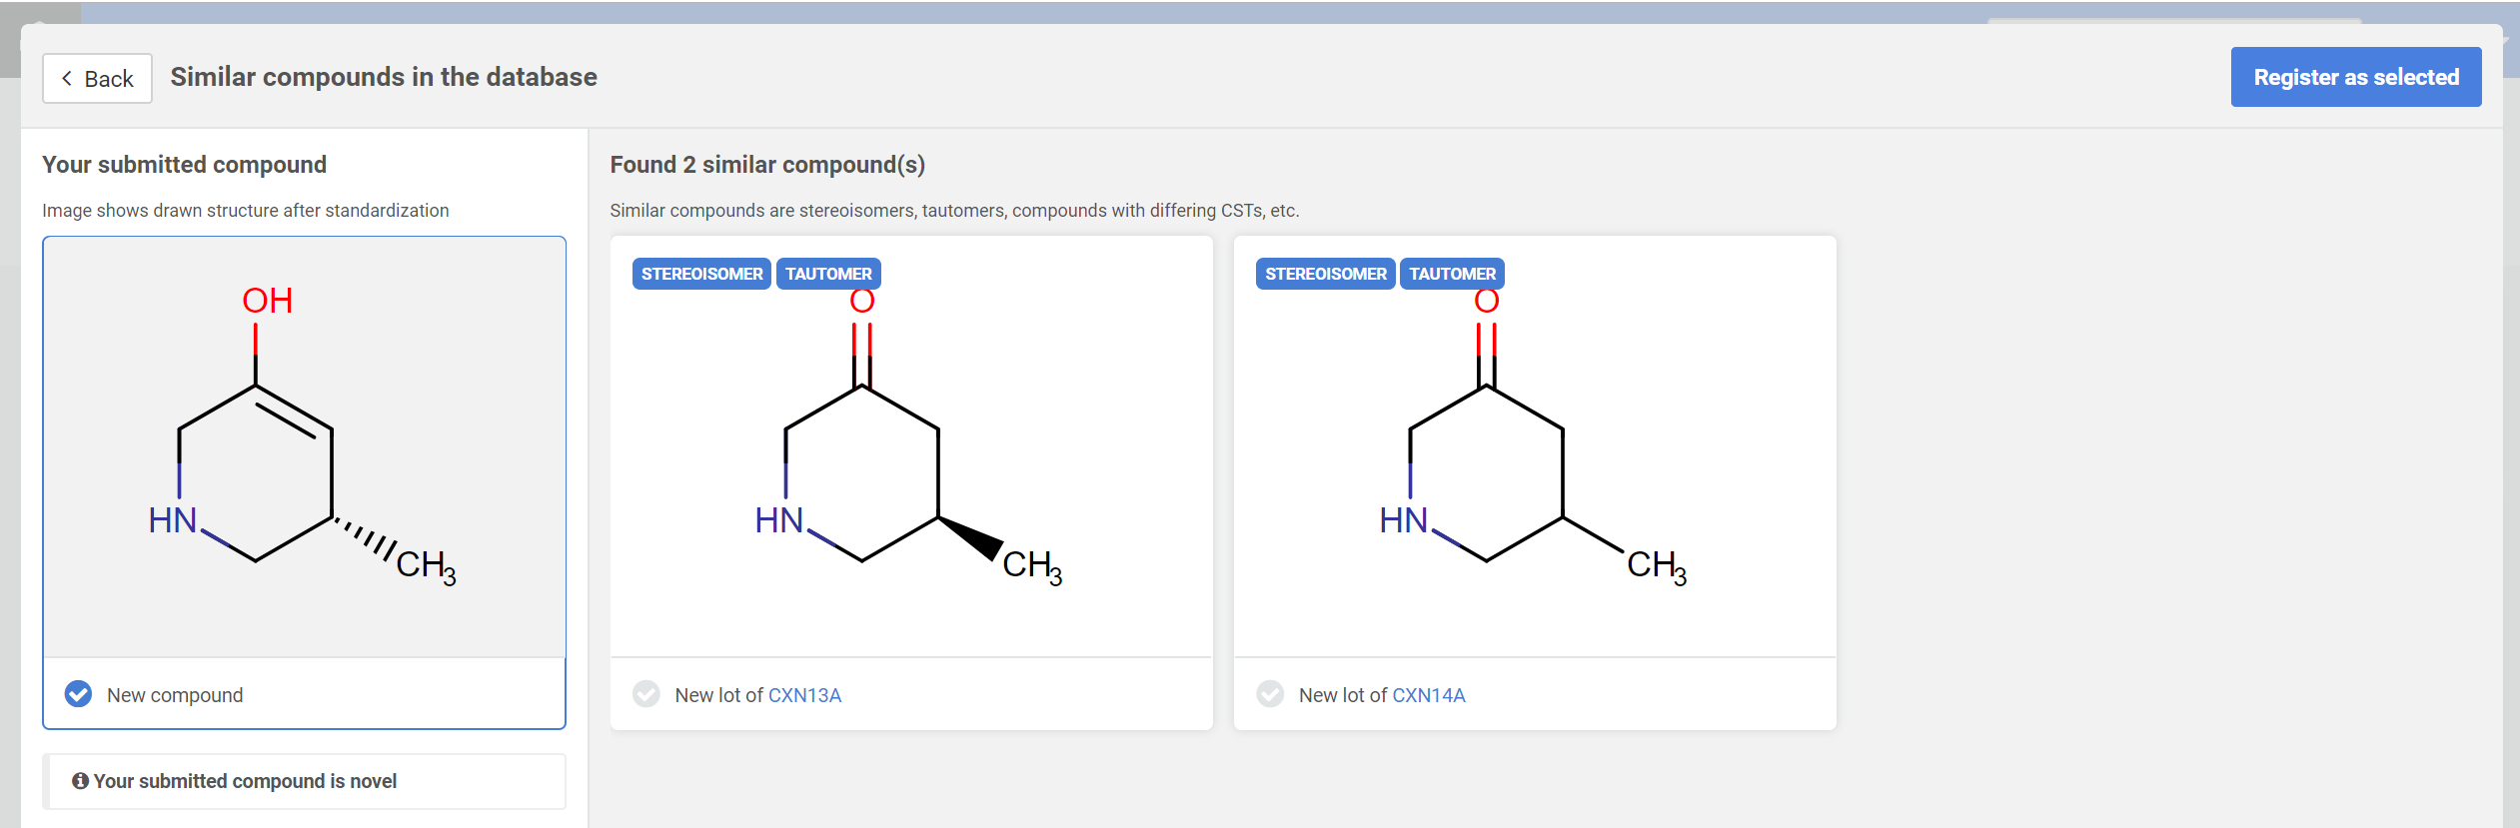Click STEREOISOMER badge on the wedge-bond compound card
This screenshot has height=828, width=2520.
(701, 274)
